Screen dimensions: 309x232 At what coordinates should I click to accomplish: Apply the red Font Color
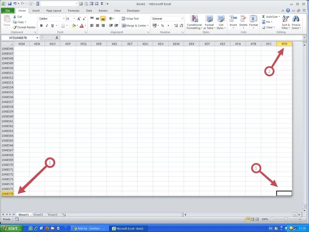pos(82,25)
